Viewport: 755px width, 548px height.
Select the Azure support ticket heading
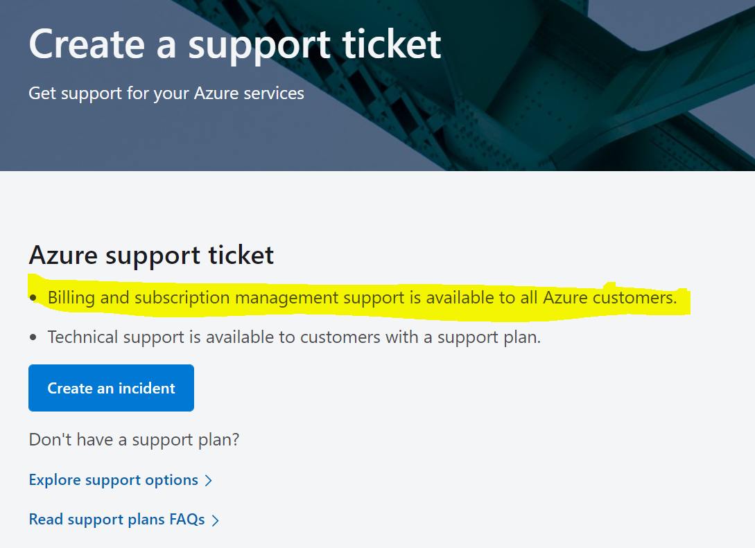150,255
